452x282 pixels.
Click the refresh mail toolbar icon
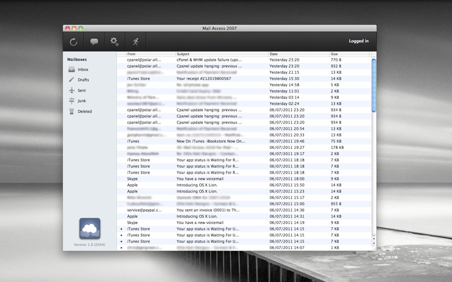[x=73, y=42]
